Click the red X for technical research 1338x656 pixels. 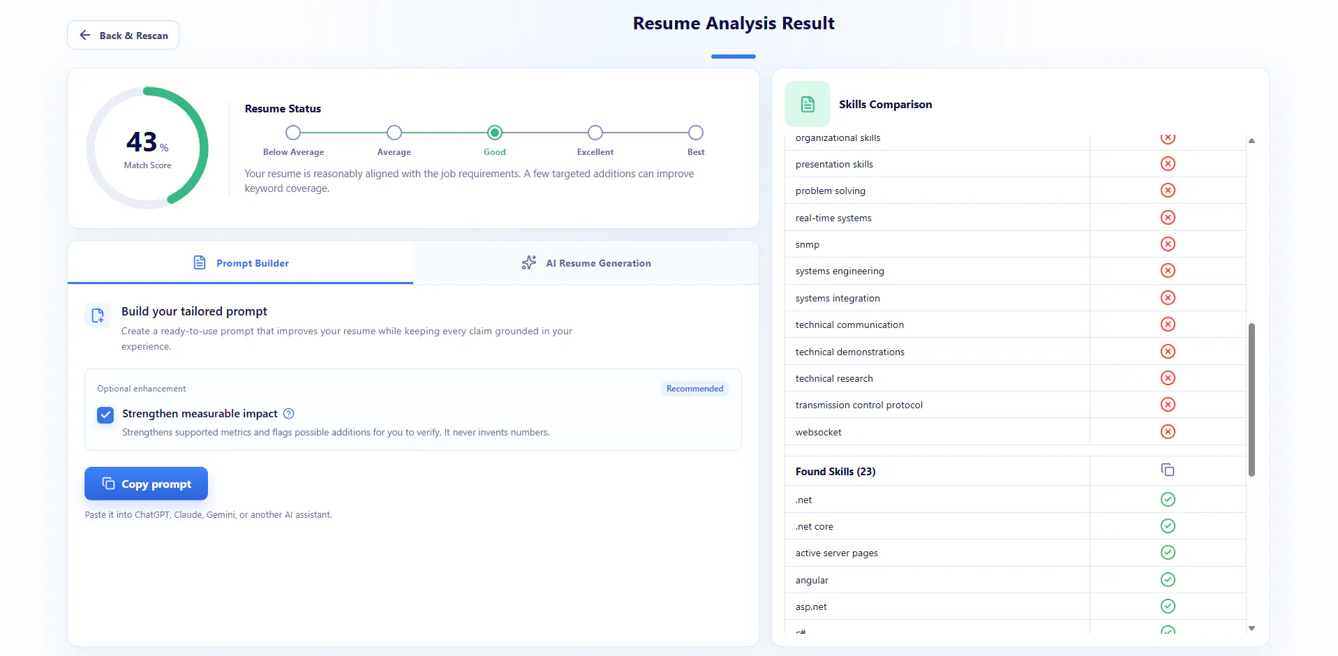(1168, 378)
